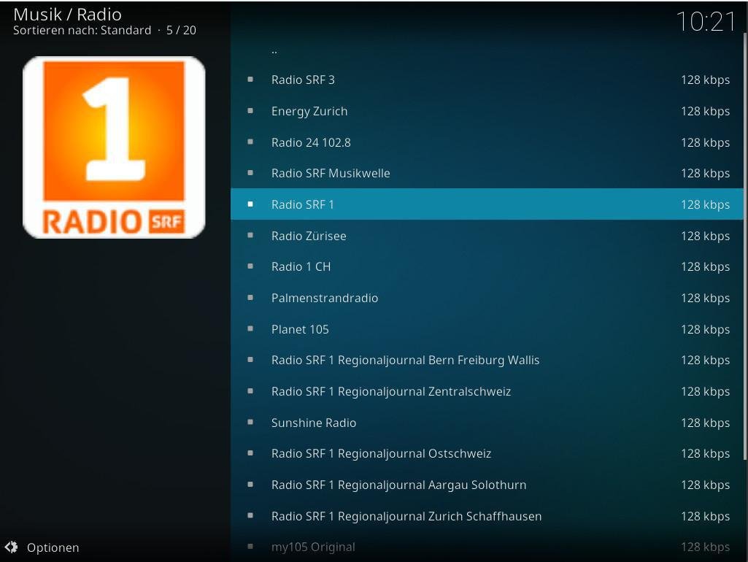Click bullet icon beside Energy Zurich

[250, 111]
